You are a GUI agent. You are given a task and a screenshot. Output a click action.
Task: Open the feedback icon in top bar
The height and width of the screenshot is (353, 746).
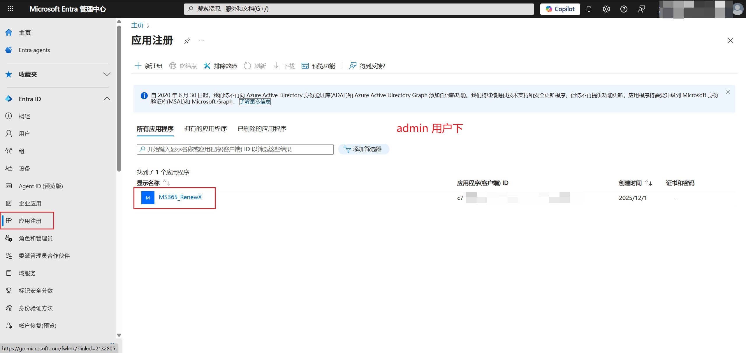click(x=641, y=9)
